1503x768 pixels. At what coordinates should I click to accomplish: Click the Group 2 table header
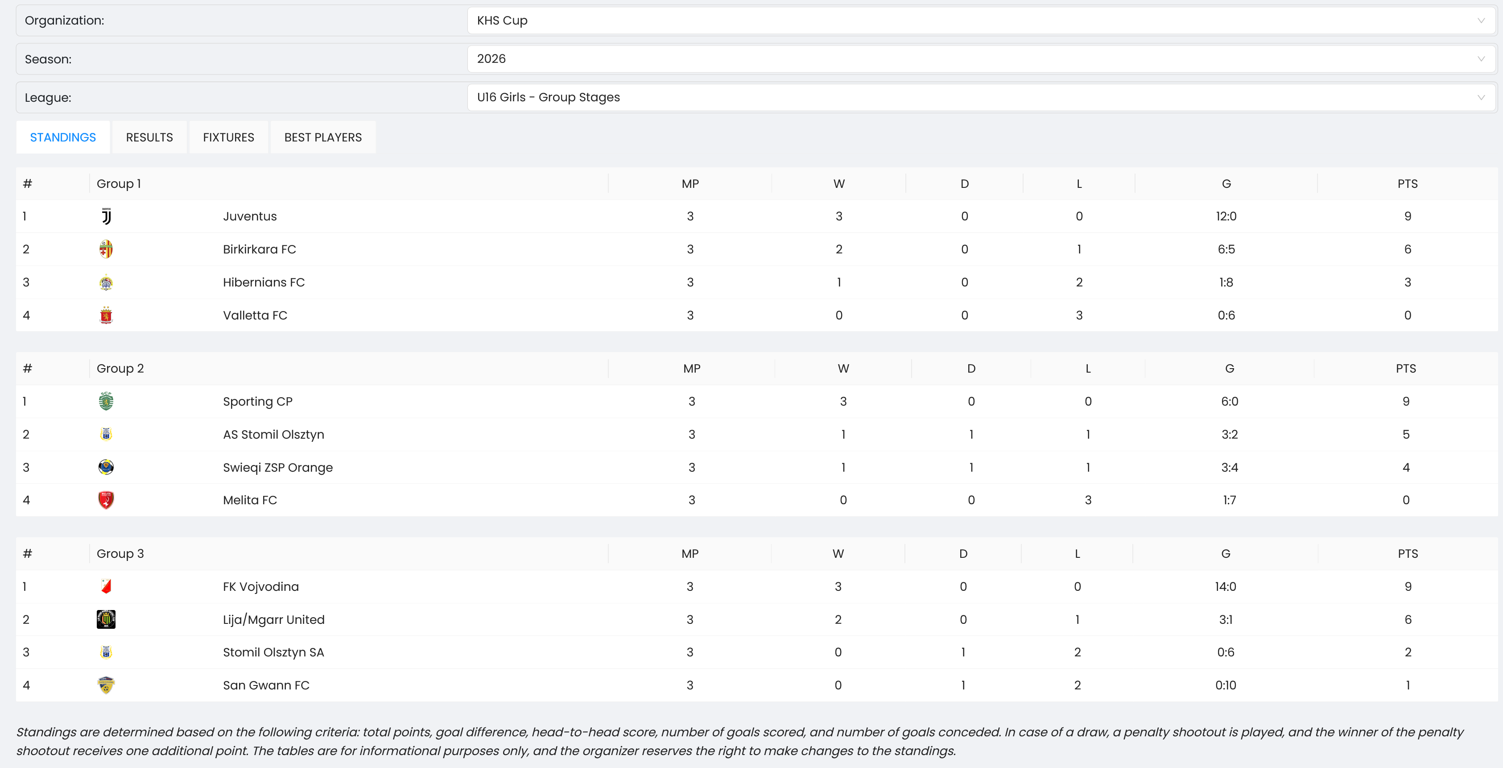(x=120, y=369)
